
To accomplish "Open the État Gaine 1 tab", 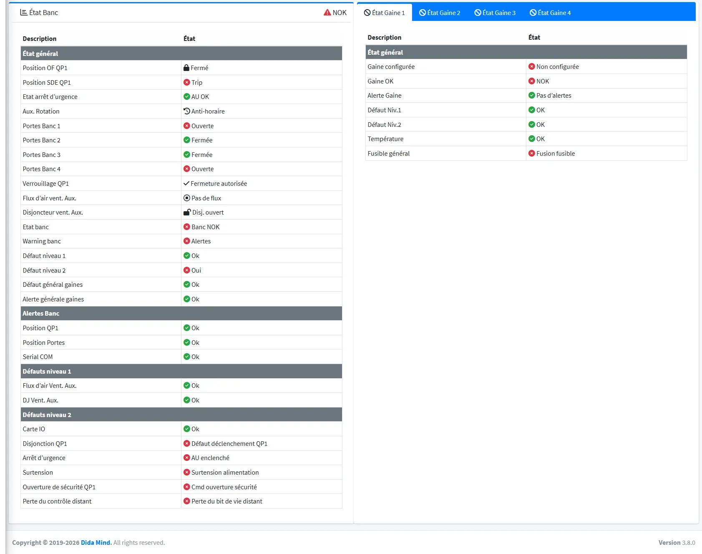I will click(384, 13).
